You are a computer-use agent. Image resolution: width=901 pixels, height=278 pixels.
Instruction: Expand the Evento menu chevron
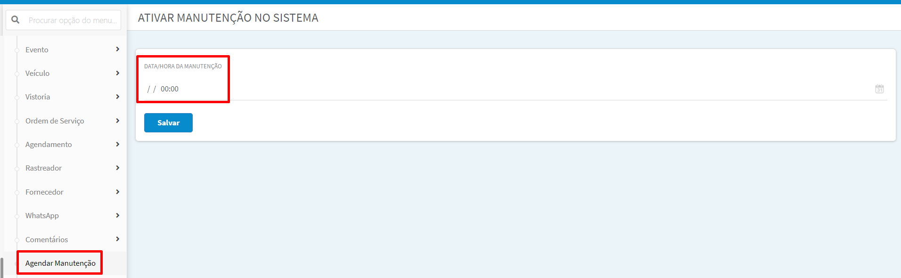[x=117, y=49]
